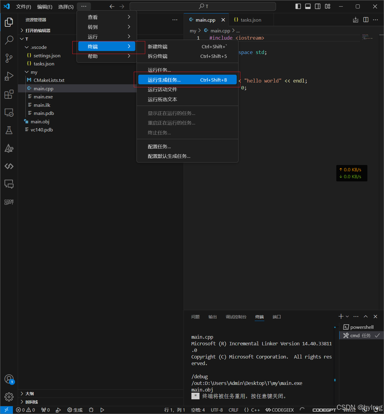Image resolution: width=384 pixels, height=414 pixels.
Task: Open the 运行 submenu
Action: click(x=107, y=37)
